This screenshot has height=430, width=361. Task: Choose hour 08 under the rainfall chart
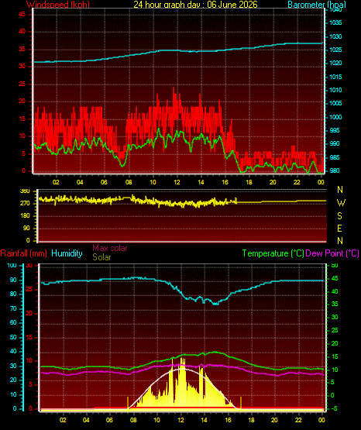click(133, 420)
